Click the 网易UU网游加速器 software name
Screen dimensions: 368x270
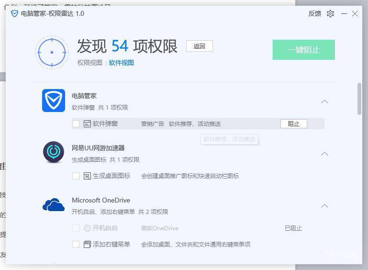98,148
